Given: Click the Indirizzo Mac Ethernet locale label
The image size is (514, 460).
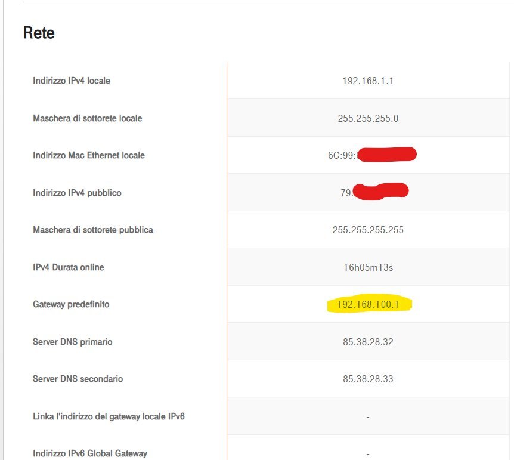Looking at the screenshot, I should tap(89, 155).
